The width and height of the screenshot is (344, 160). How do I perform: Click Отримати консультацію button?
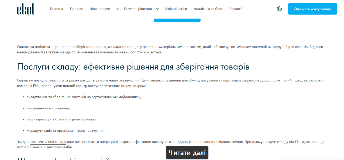[313, 9]
